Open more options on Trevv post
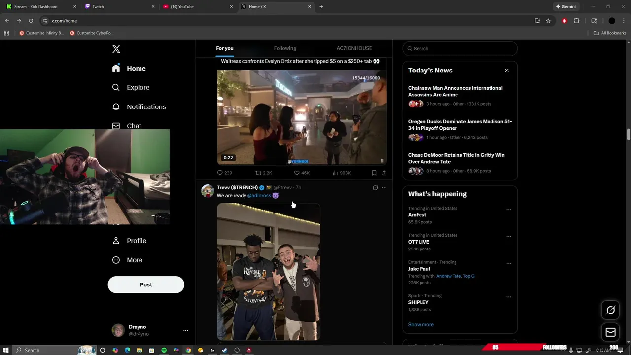 tap(384, 188)
